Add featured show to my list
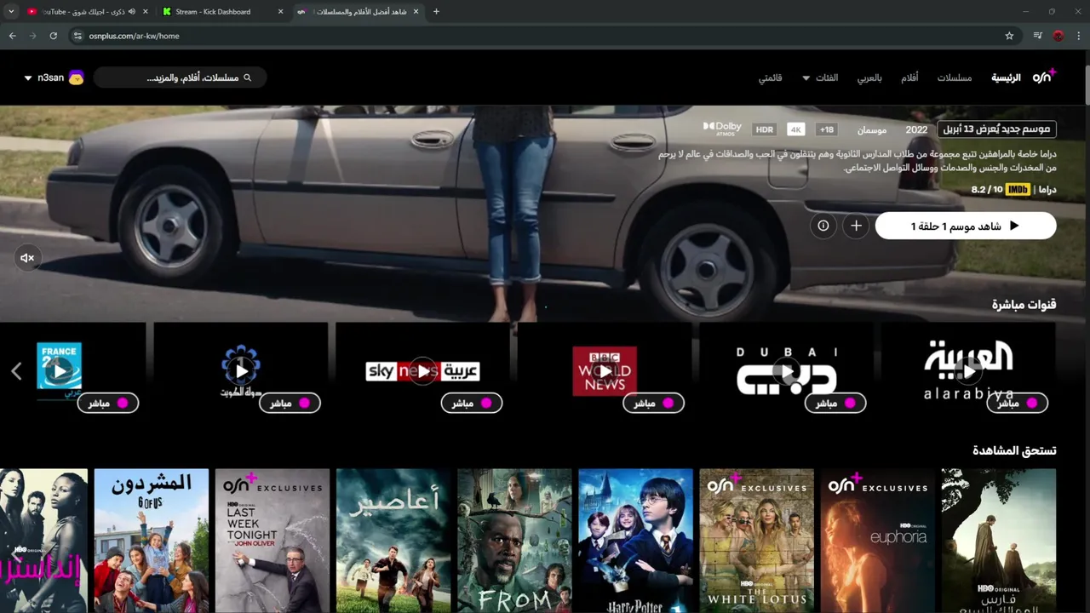Viewport: 1090px width, 613px height. pos(856,226)
